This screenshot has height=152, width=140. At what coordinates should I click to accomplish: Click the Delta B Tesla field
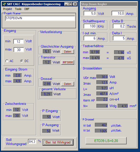pyautogui.click(x=119, y=26)
